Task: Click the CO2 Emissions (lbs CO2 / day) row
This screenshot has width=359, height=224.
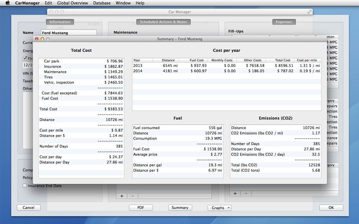Action: [275, 154]
